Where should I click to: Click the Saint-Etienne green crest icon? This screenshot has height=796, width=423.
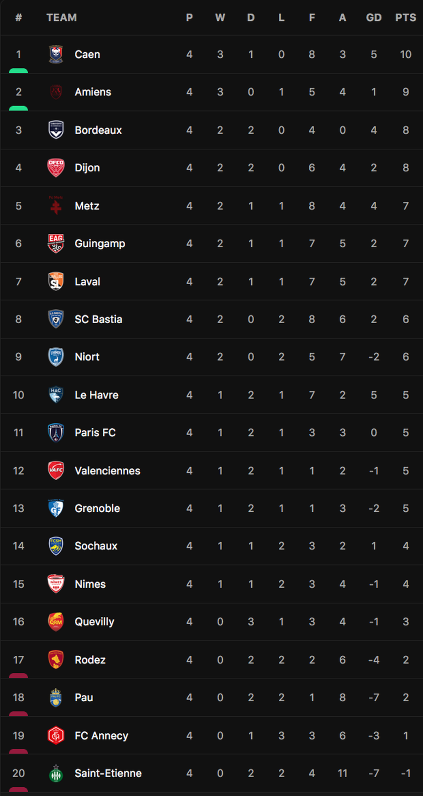click(x=56, y=773)
